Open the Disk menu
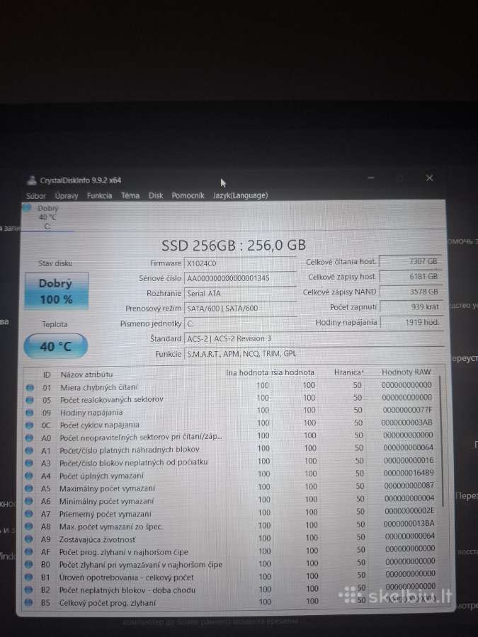Viewport: 478px width, 637px height. (x=156, y=195)
